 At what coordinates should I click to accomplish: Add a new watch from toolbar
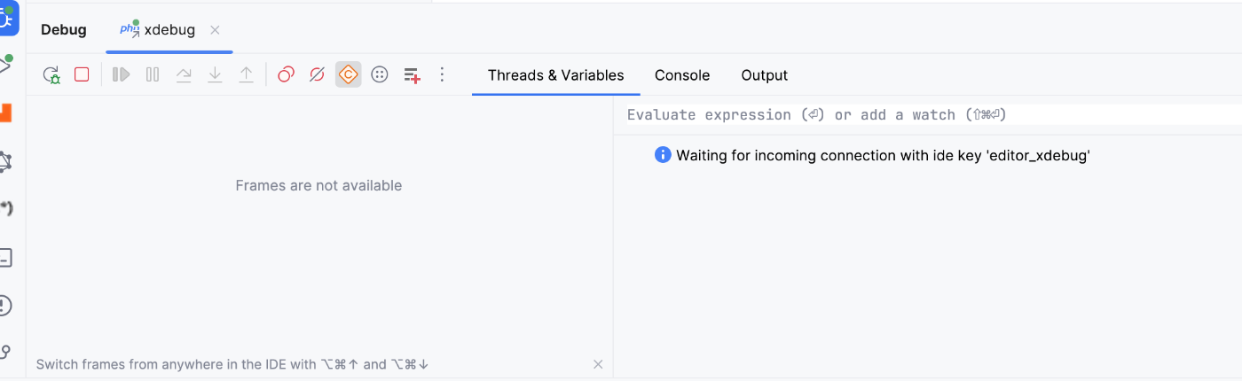(x=412, y=75)
